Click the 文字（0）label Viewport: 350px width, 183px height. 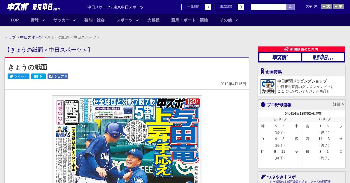coord(312,6)
